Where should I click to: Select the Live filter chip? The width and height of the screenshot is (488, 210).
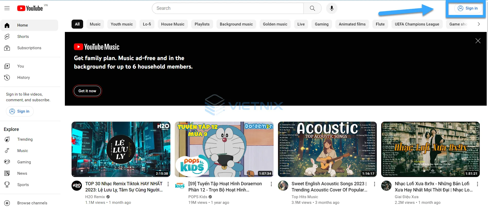coord(301,24)
